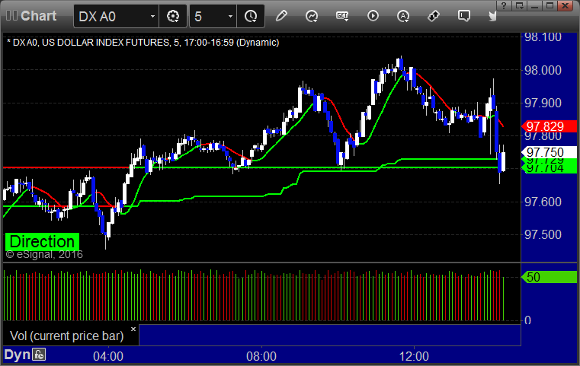Maximize the chart window
This screenshot has height=366, width=580.
tap(550, 5)
